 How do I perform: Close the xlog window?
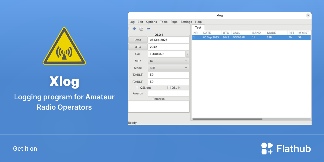coord(308,16)
